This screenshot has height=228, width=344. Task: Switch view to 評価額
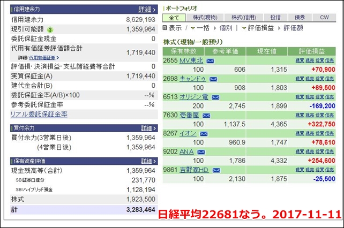point(293,28)
